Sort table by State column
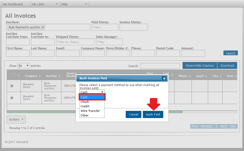This screenshot has height=151, width=244. click(232, 76)
